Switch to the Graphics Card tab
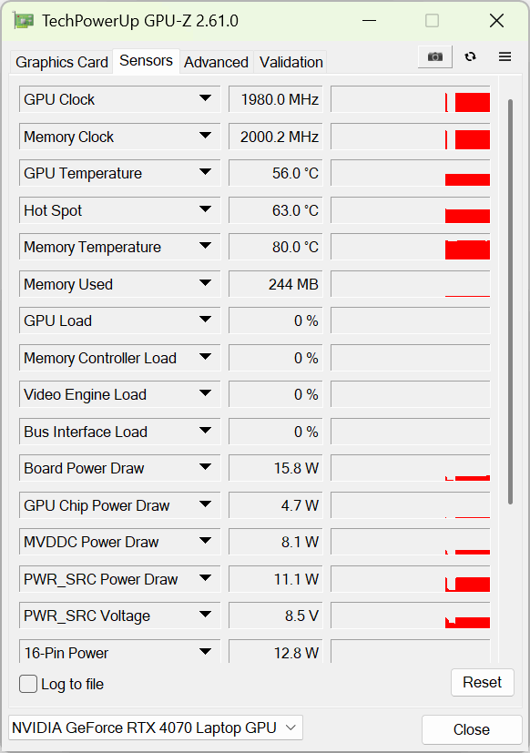Image resolution: width=530 pixels, height=753 pixels. tap(62, 62)
